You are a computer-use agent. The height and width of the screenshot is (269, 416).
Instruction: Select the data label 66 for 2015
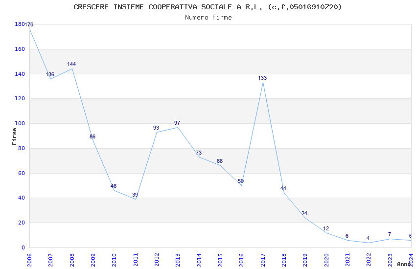220,161
